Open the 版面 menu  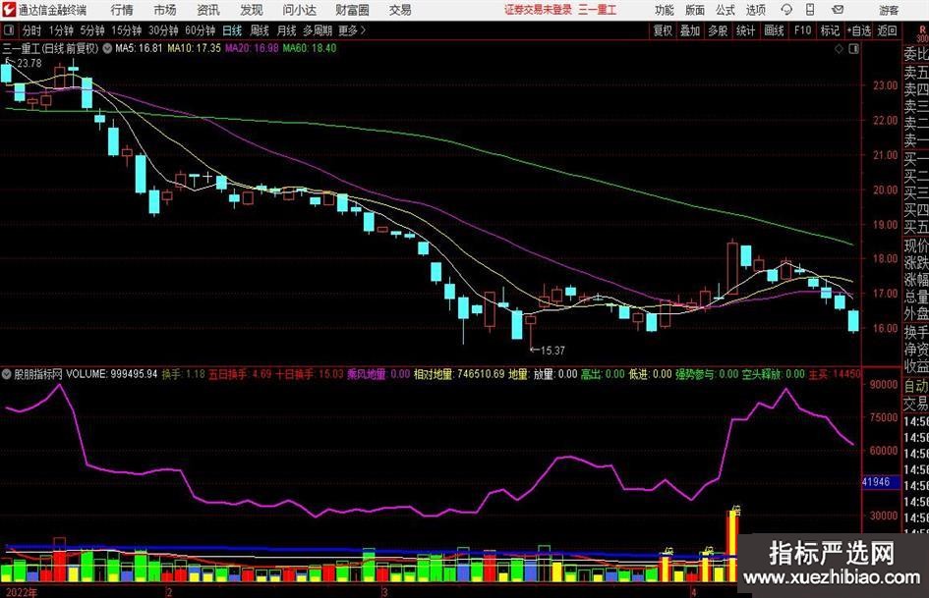[x=694, y=10]
